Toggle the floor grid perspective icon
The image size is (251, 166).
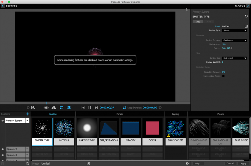tap(54, 108)
